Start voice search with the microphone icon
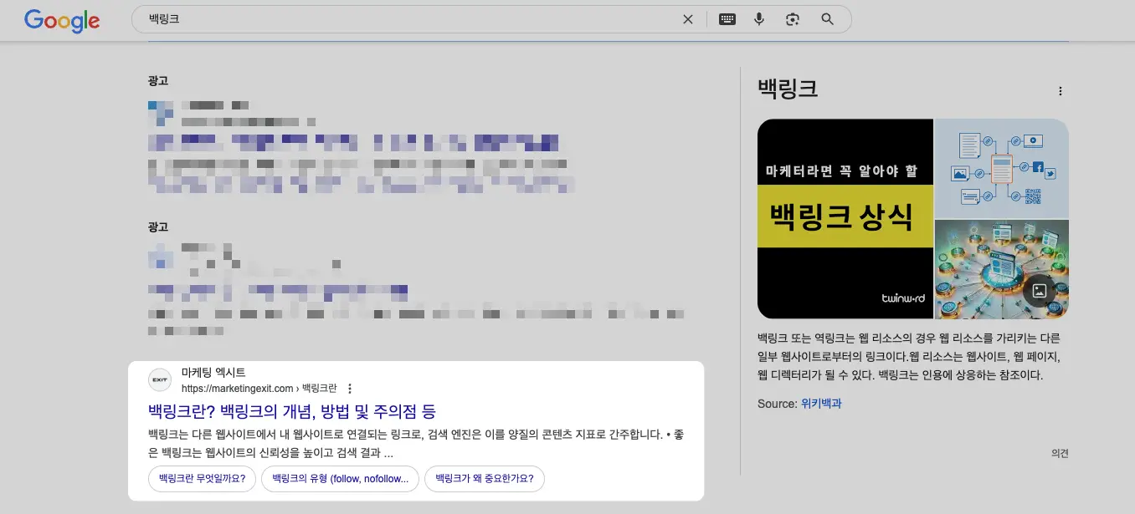This screenshot has height=514, width=1135. [x=758, y=18]
